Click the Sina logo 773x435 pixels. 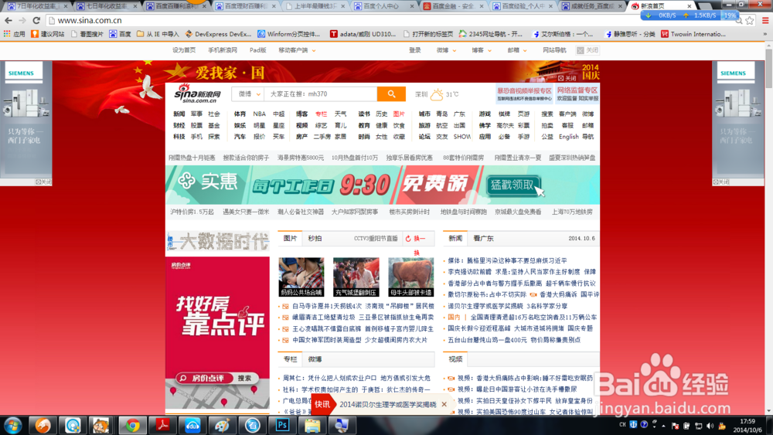click(198, 93)
